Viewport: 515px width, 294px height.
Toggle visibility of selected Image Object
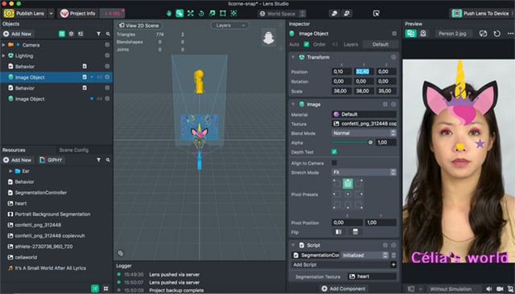point(107,77)
